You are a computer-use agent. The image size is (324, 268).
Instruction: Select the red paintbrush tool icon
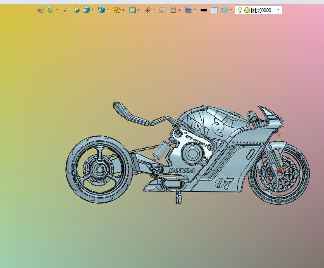click(66, 10)
